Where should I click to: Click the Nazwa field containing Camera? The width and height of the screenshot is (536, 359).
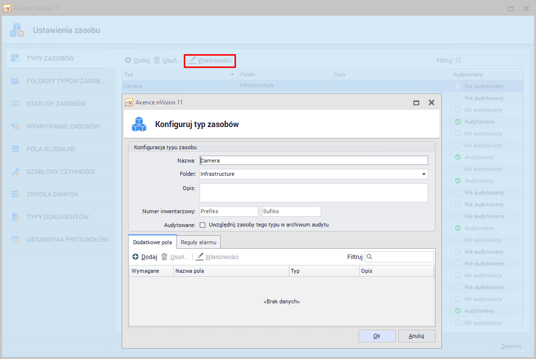(x=313, y=161)
